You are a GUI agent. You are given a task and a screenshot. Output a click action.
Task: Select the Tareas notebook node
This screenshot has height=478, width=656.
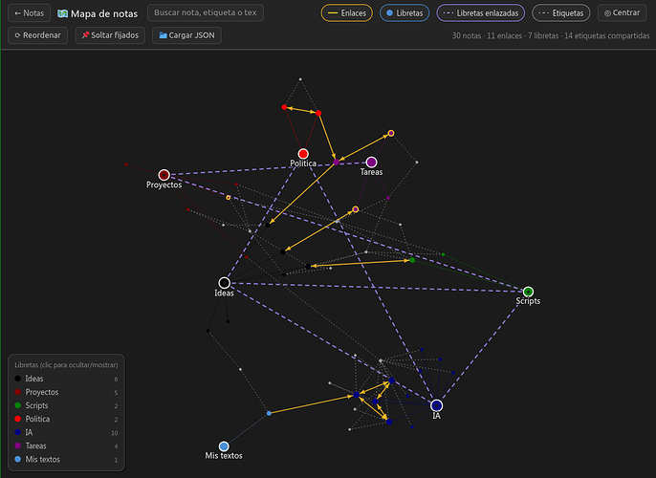pyautogui.click(x=371, y=163)
